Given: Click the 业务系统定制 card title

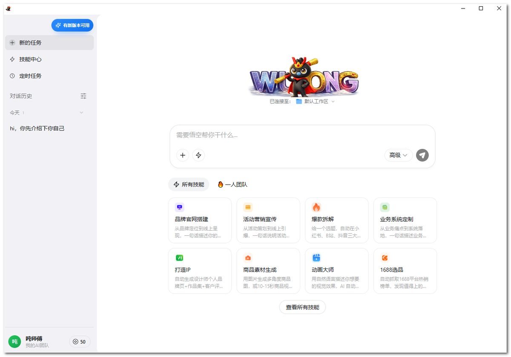Looking at the screenshot, I should pos(396,219).
